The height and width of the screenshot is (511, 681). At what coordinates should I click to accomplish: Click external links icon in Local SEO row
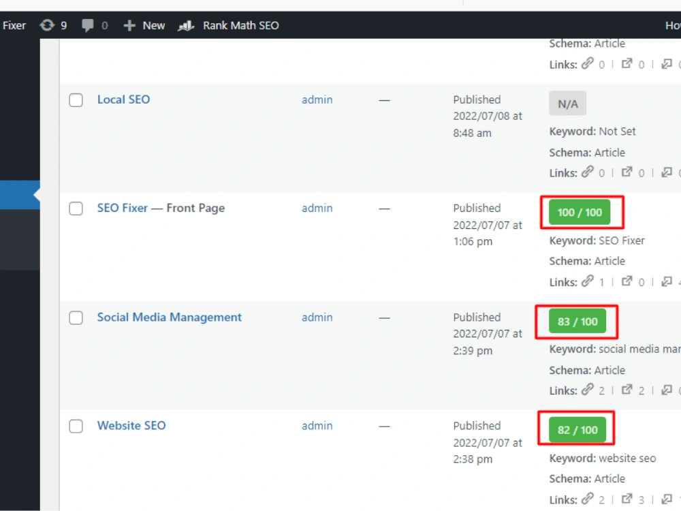627,172
